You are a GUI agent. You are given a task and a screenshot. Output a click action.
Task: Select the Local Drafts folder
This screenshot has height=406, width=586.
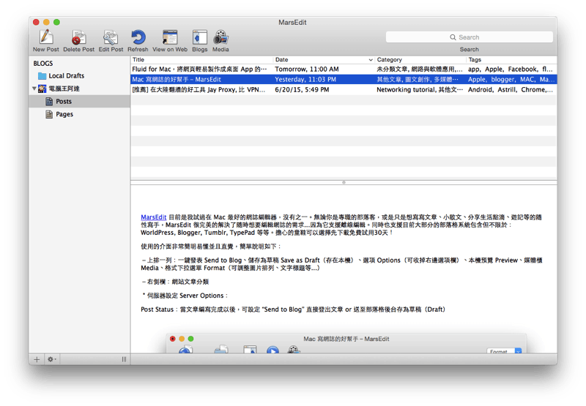tap(62, 76)
